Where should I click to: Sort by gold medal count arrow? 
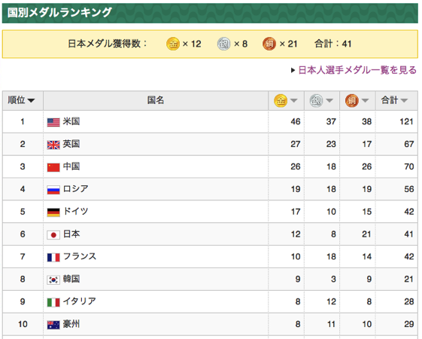(293, 101)
